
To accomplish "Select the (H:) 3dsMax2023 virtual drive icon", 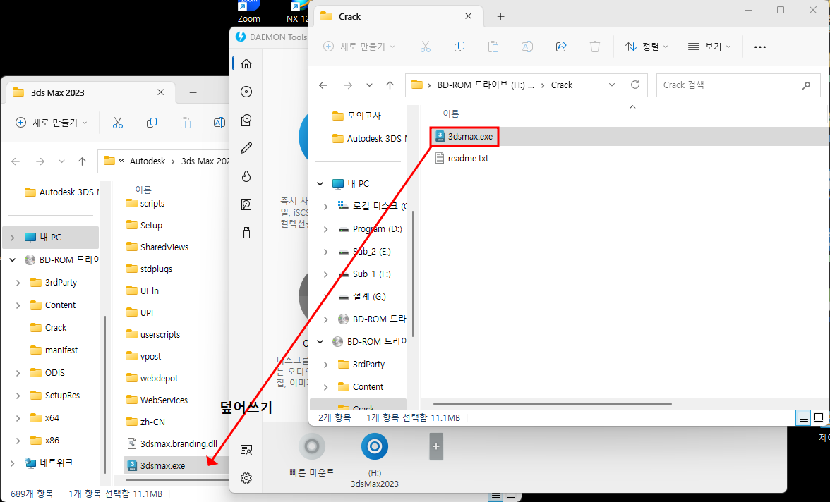I will click(x=375, y=446).
